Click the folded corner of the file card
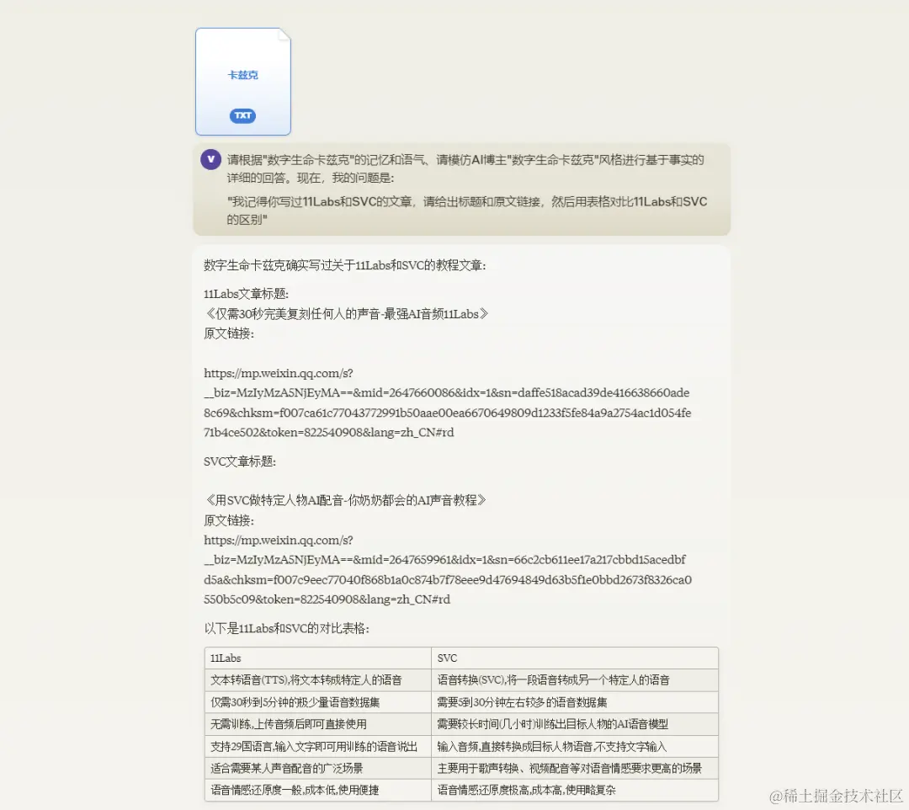The width and height of the screenshot is (909, 810). pyautogui.click(x=285, y=35)
